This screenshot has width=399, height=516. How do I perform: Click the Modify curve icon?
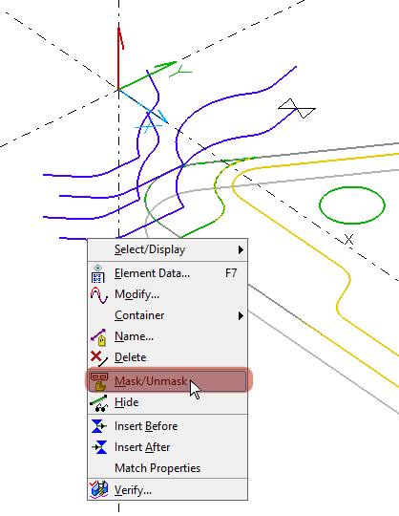click(x=99, y=294)
